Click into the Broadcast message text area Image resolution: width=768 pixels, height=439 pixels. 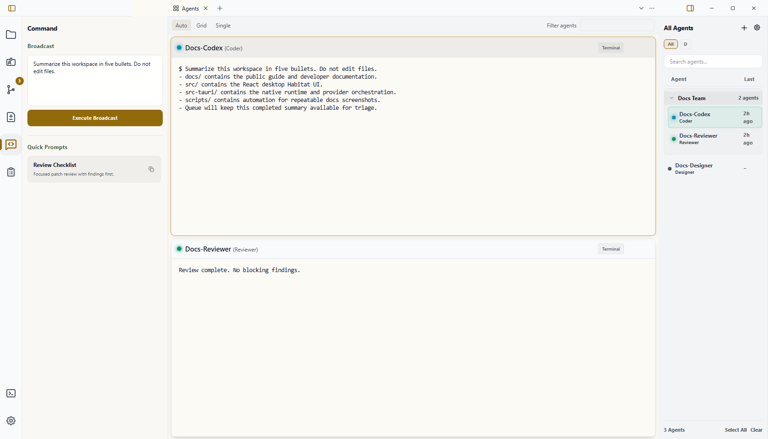point(95,80)
